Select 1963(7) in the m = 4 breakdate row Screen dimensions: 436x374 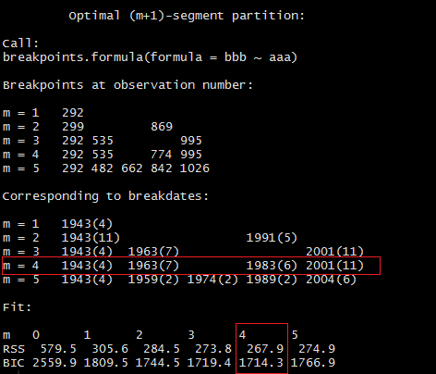pyautogui.click(x=153, y=266)
